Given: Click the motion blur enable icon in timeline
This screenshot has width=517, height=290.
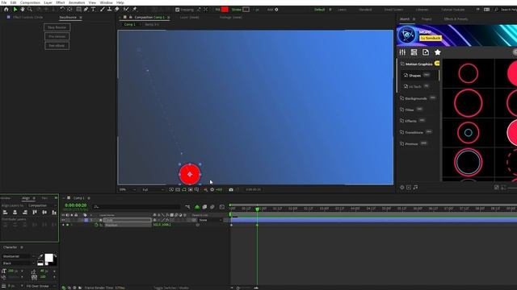Looking at the screenshot, I should pos(212,207).
